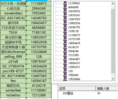Click the avatar icon beside 13852937 in list
The height and width of the screenshot is (99, 118).
tap(65, 67)
